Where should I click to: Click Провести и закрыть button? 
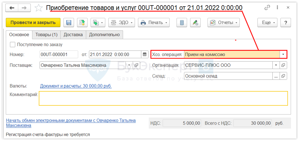pos(33,22)
